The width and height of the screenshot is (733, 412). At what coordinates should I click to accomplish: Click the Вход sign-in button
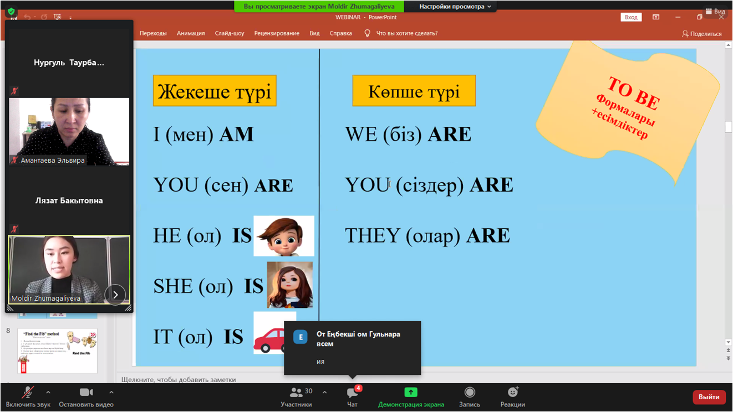pos(631,17)
